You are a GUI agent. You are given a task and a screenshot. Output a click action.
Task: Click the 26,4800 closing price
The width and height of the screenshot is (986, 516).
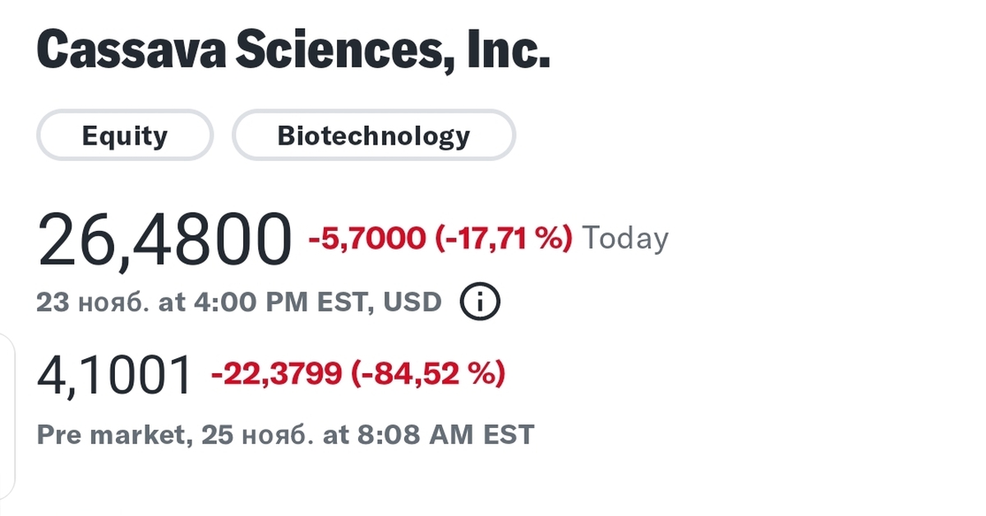164,241
